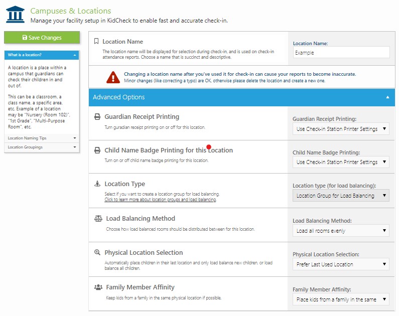Click the 'Location Name' section heading

122,42
